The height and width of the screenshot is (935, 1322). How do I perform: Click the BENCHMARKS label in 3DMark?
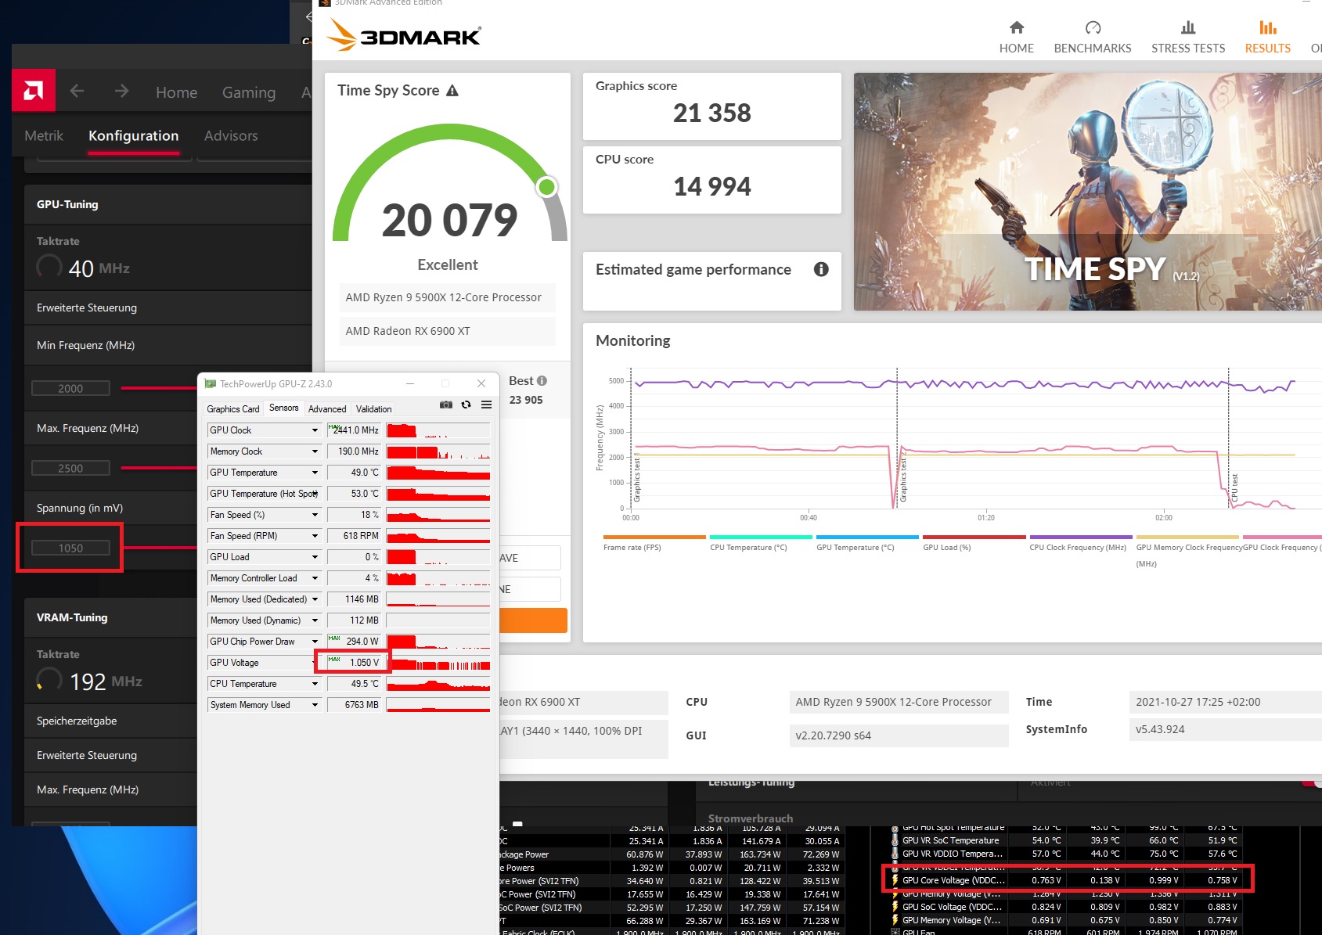pos(1093,49)
